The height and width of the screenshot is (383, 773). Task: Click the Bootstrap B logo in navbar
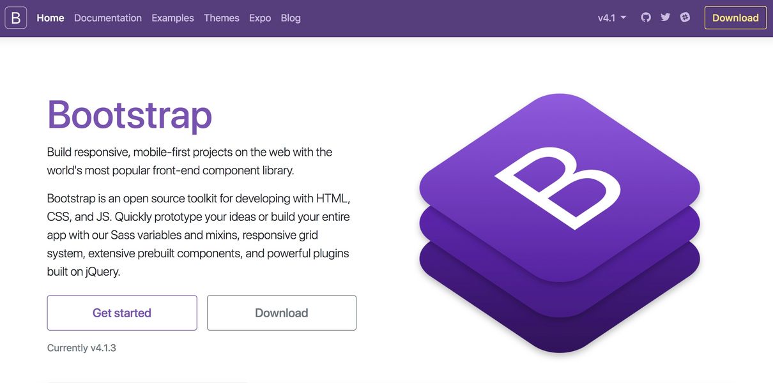click(x=16, y=18)
